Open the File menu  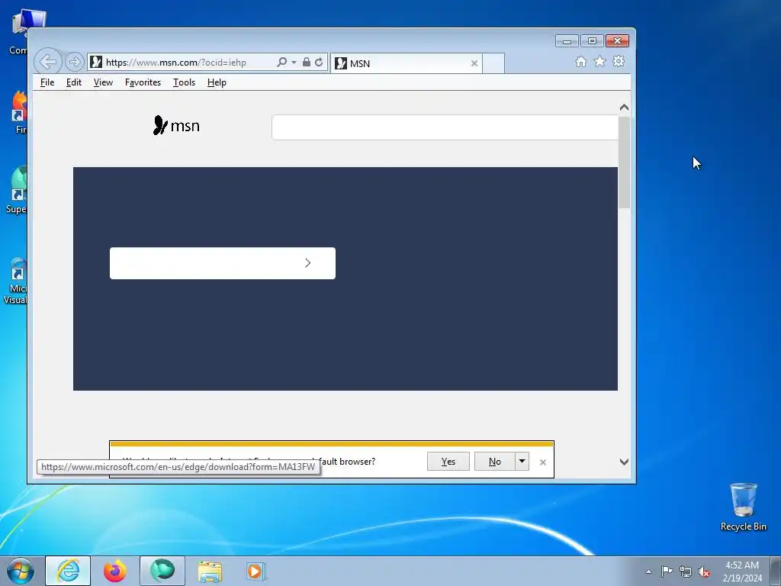click(x=47, y=82)
